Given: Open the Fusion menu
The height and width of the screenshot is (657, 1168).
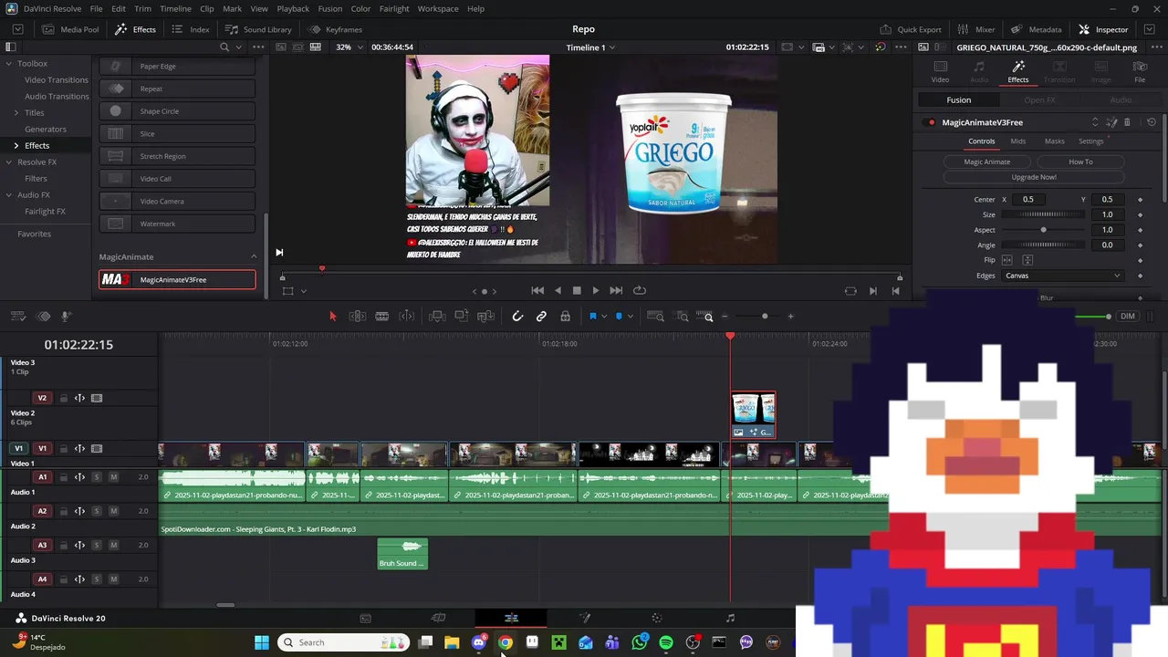Looking at the screenshot, I should pyautogui.click(x=330, y=8).
